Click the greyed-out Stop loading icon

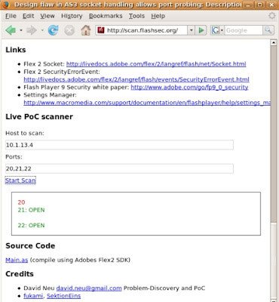pos(69,30)
